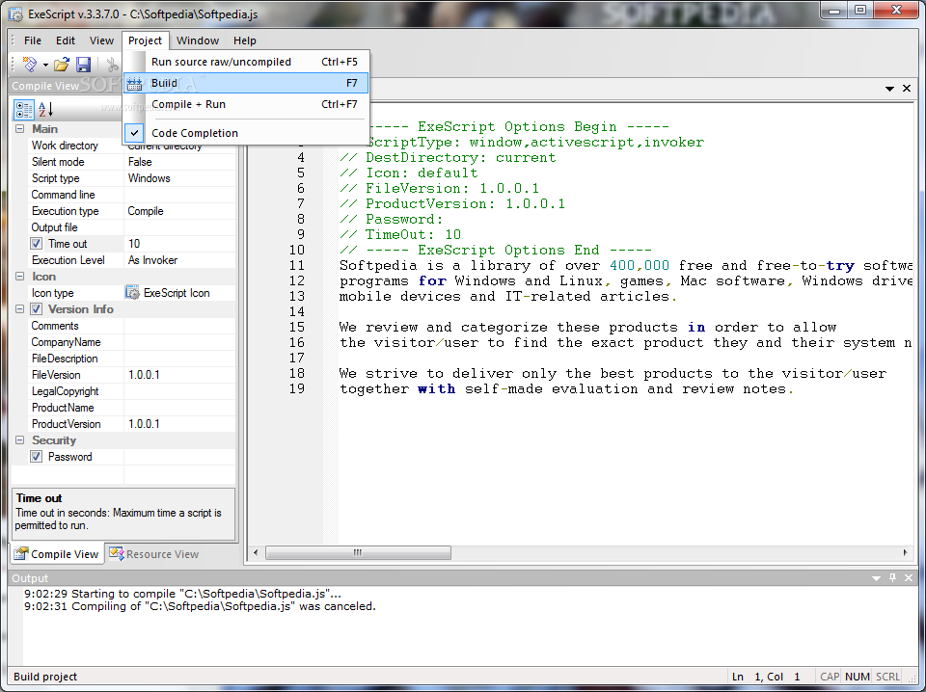Open the editor document list dropdown arrow
Viewport: 926px width, 692px height.
click(889, 89)
